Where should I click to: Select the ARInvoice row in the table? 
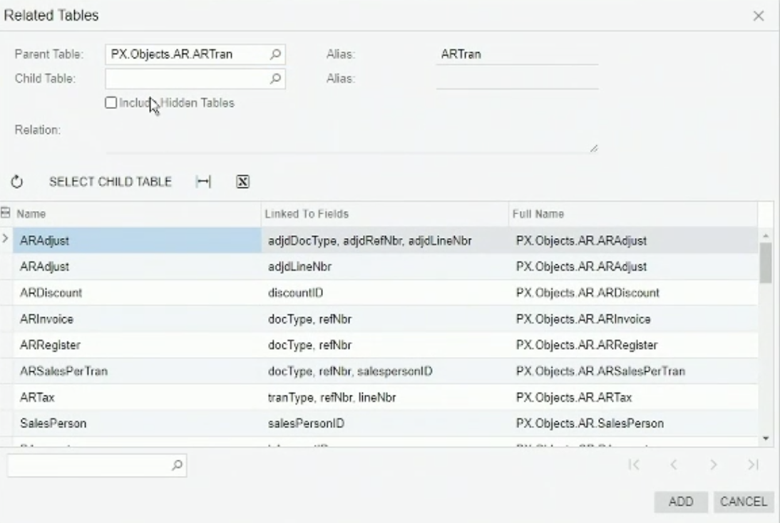135,319
